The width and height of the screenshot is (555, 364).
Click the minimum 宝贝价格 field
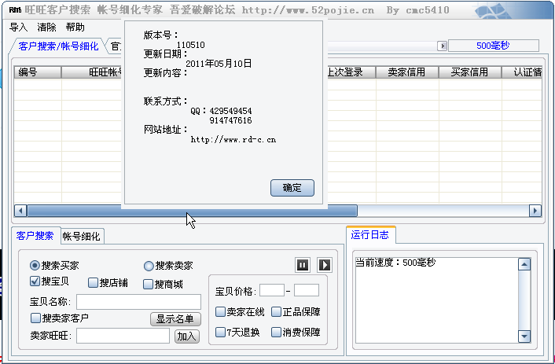point(272,290)
